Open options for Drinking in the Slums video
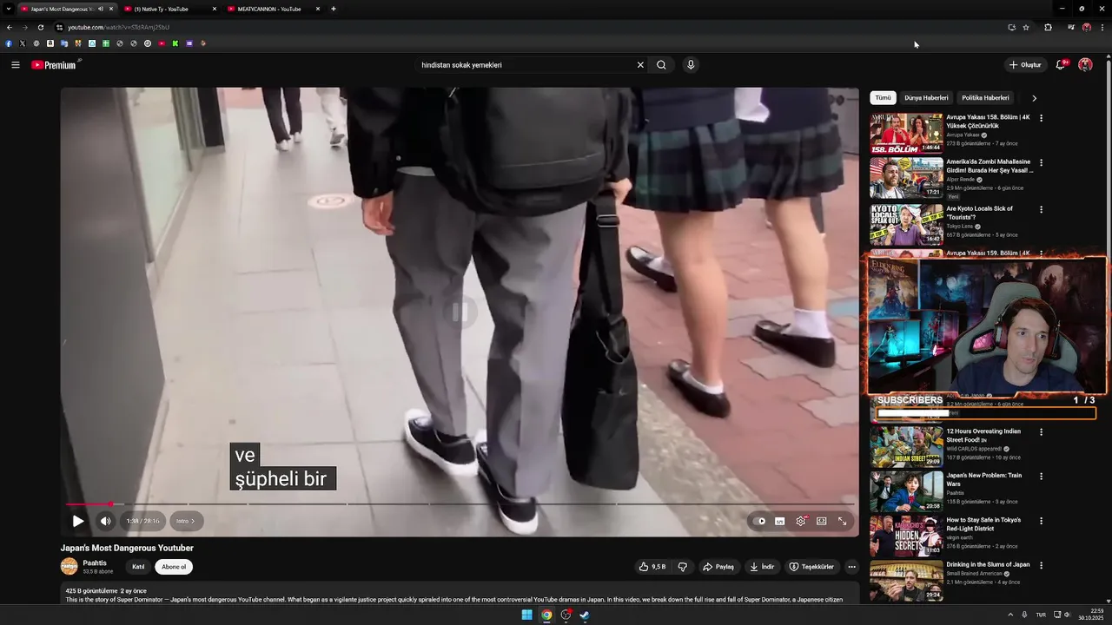Screen dimensions: 1112x625 coord(1041,565)
